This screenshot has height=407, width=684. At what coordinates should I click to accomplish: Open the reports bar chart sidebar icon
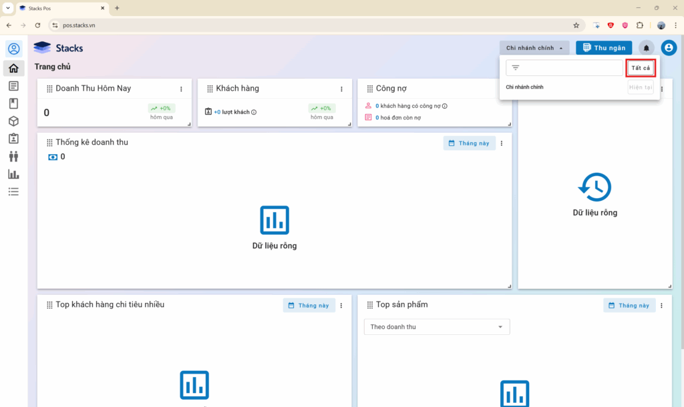[x=13, y=174]
